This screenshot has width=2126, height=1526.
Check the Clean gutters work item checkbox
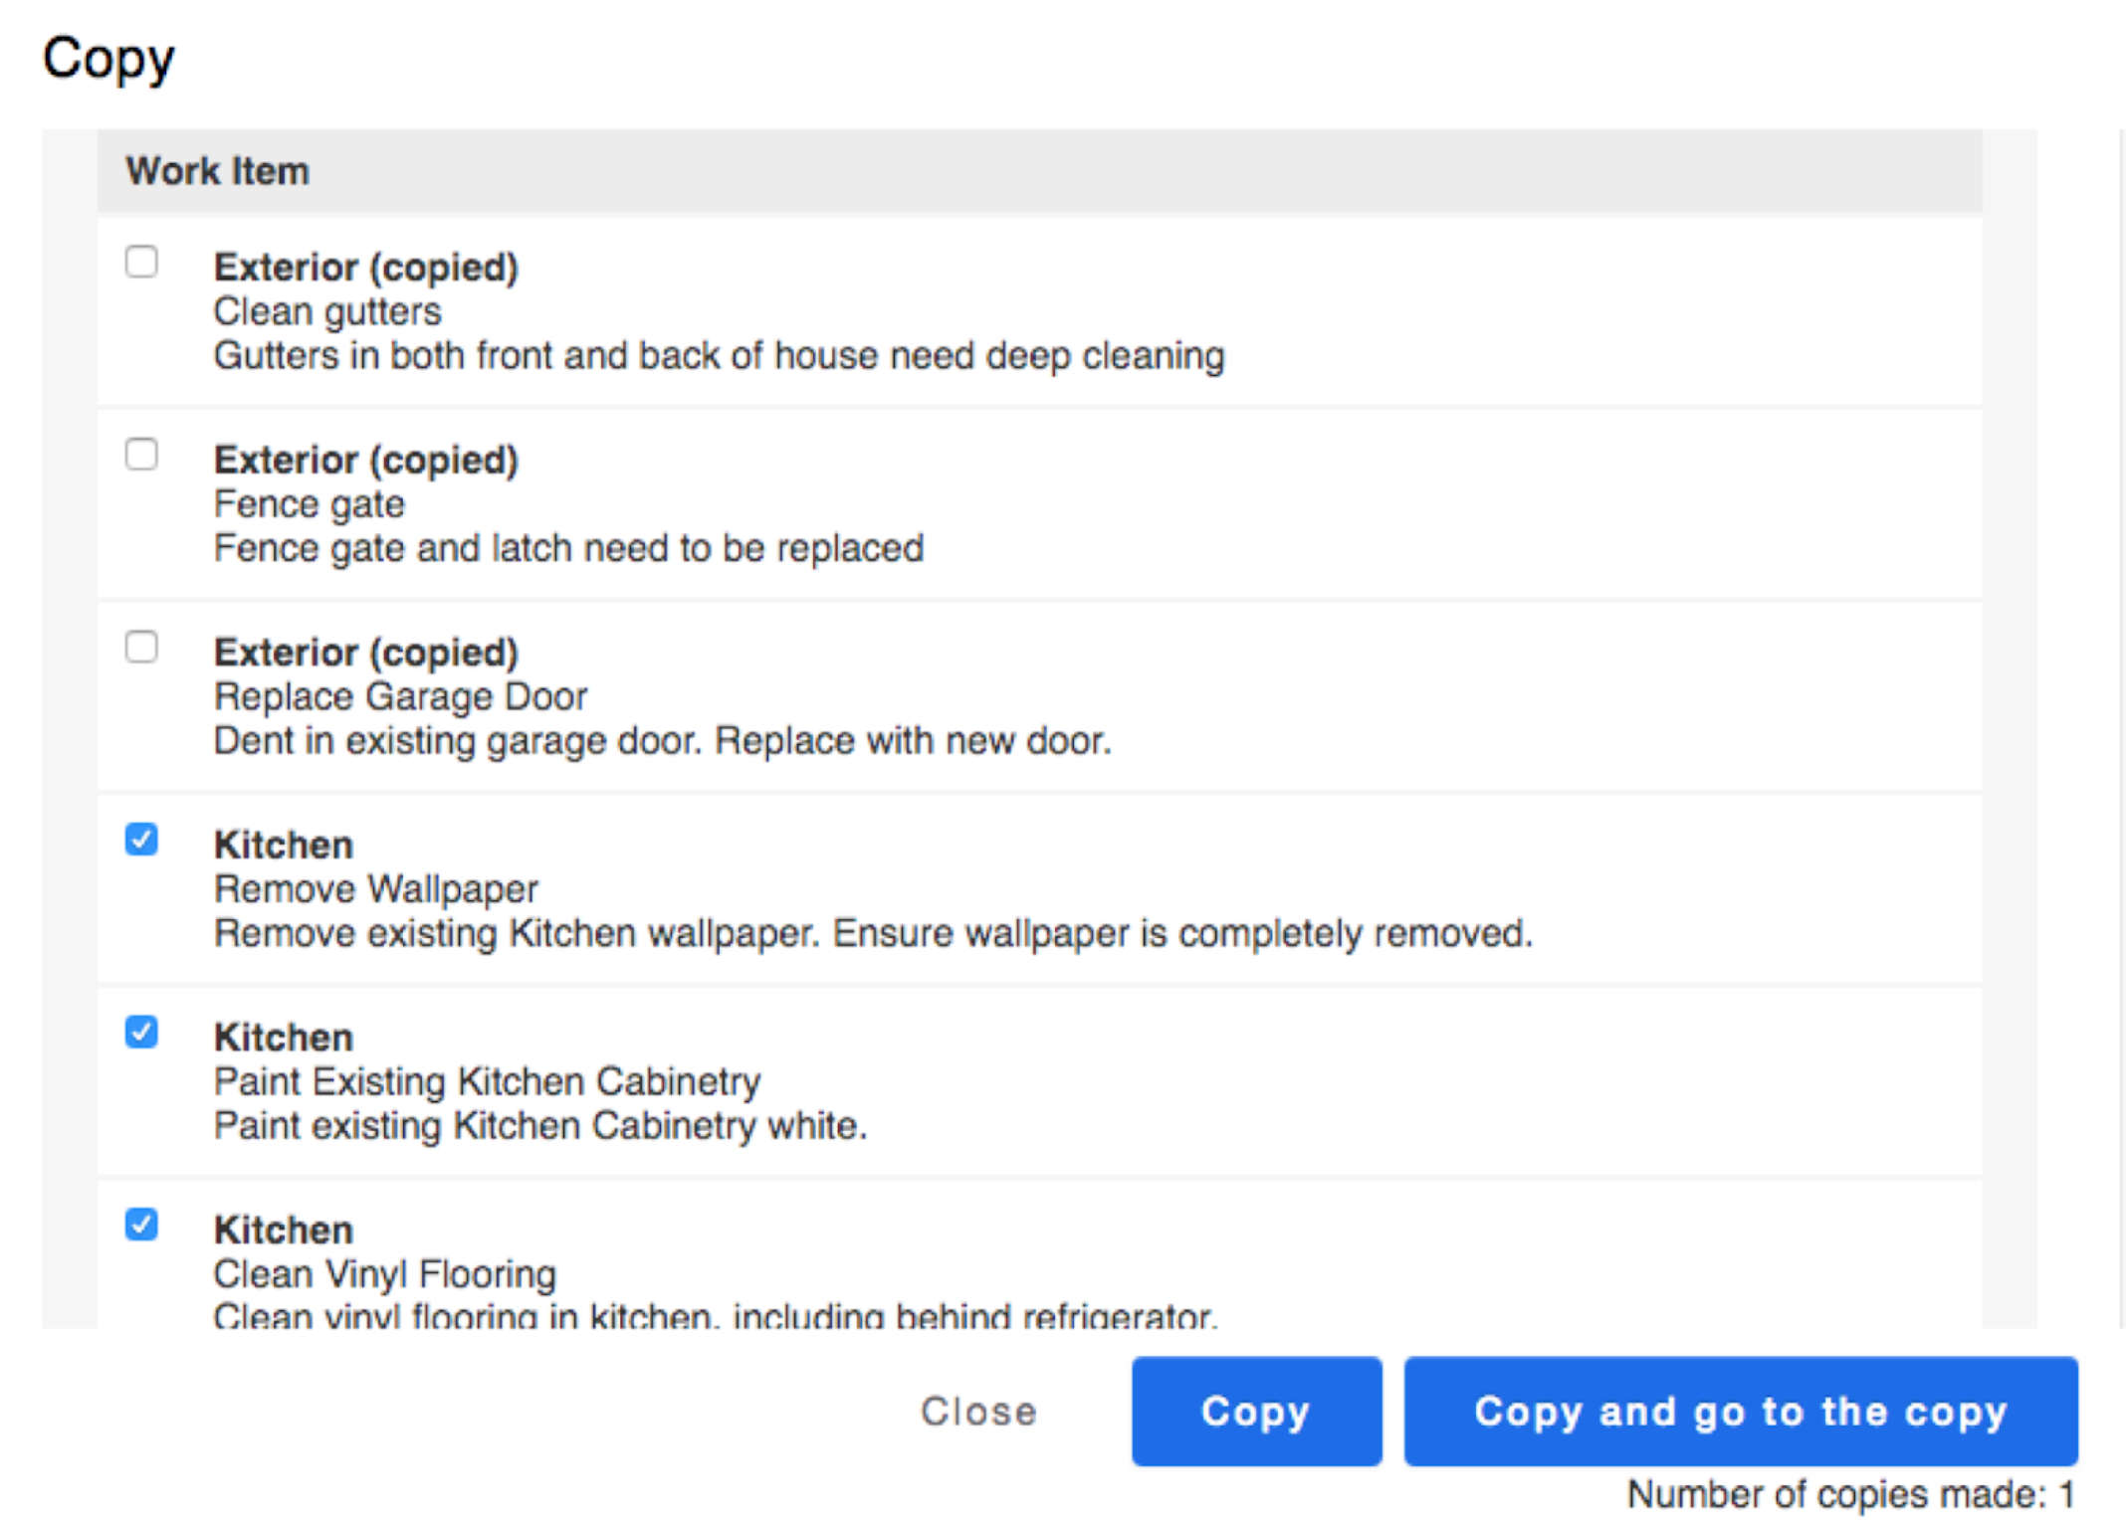(x=141, y=263)
